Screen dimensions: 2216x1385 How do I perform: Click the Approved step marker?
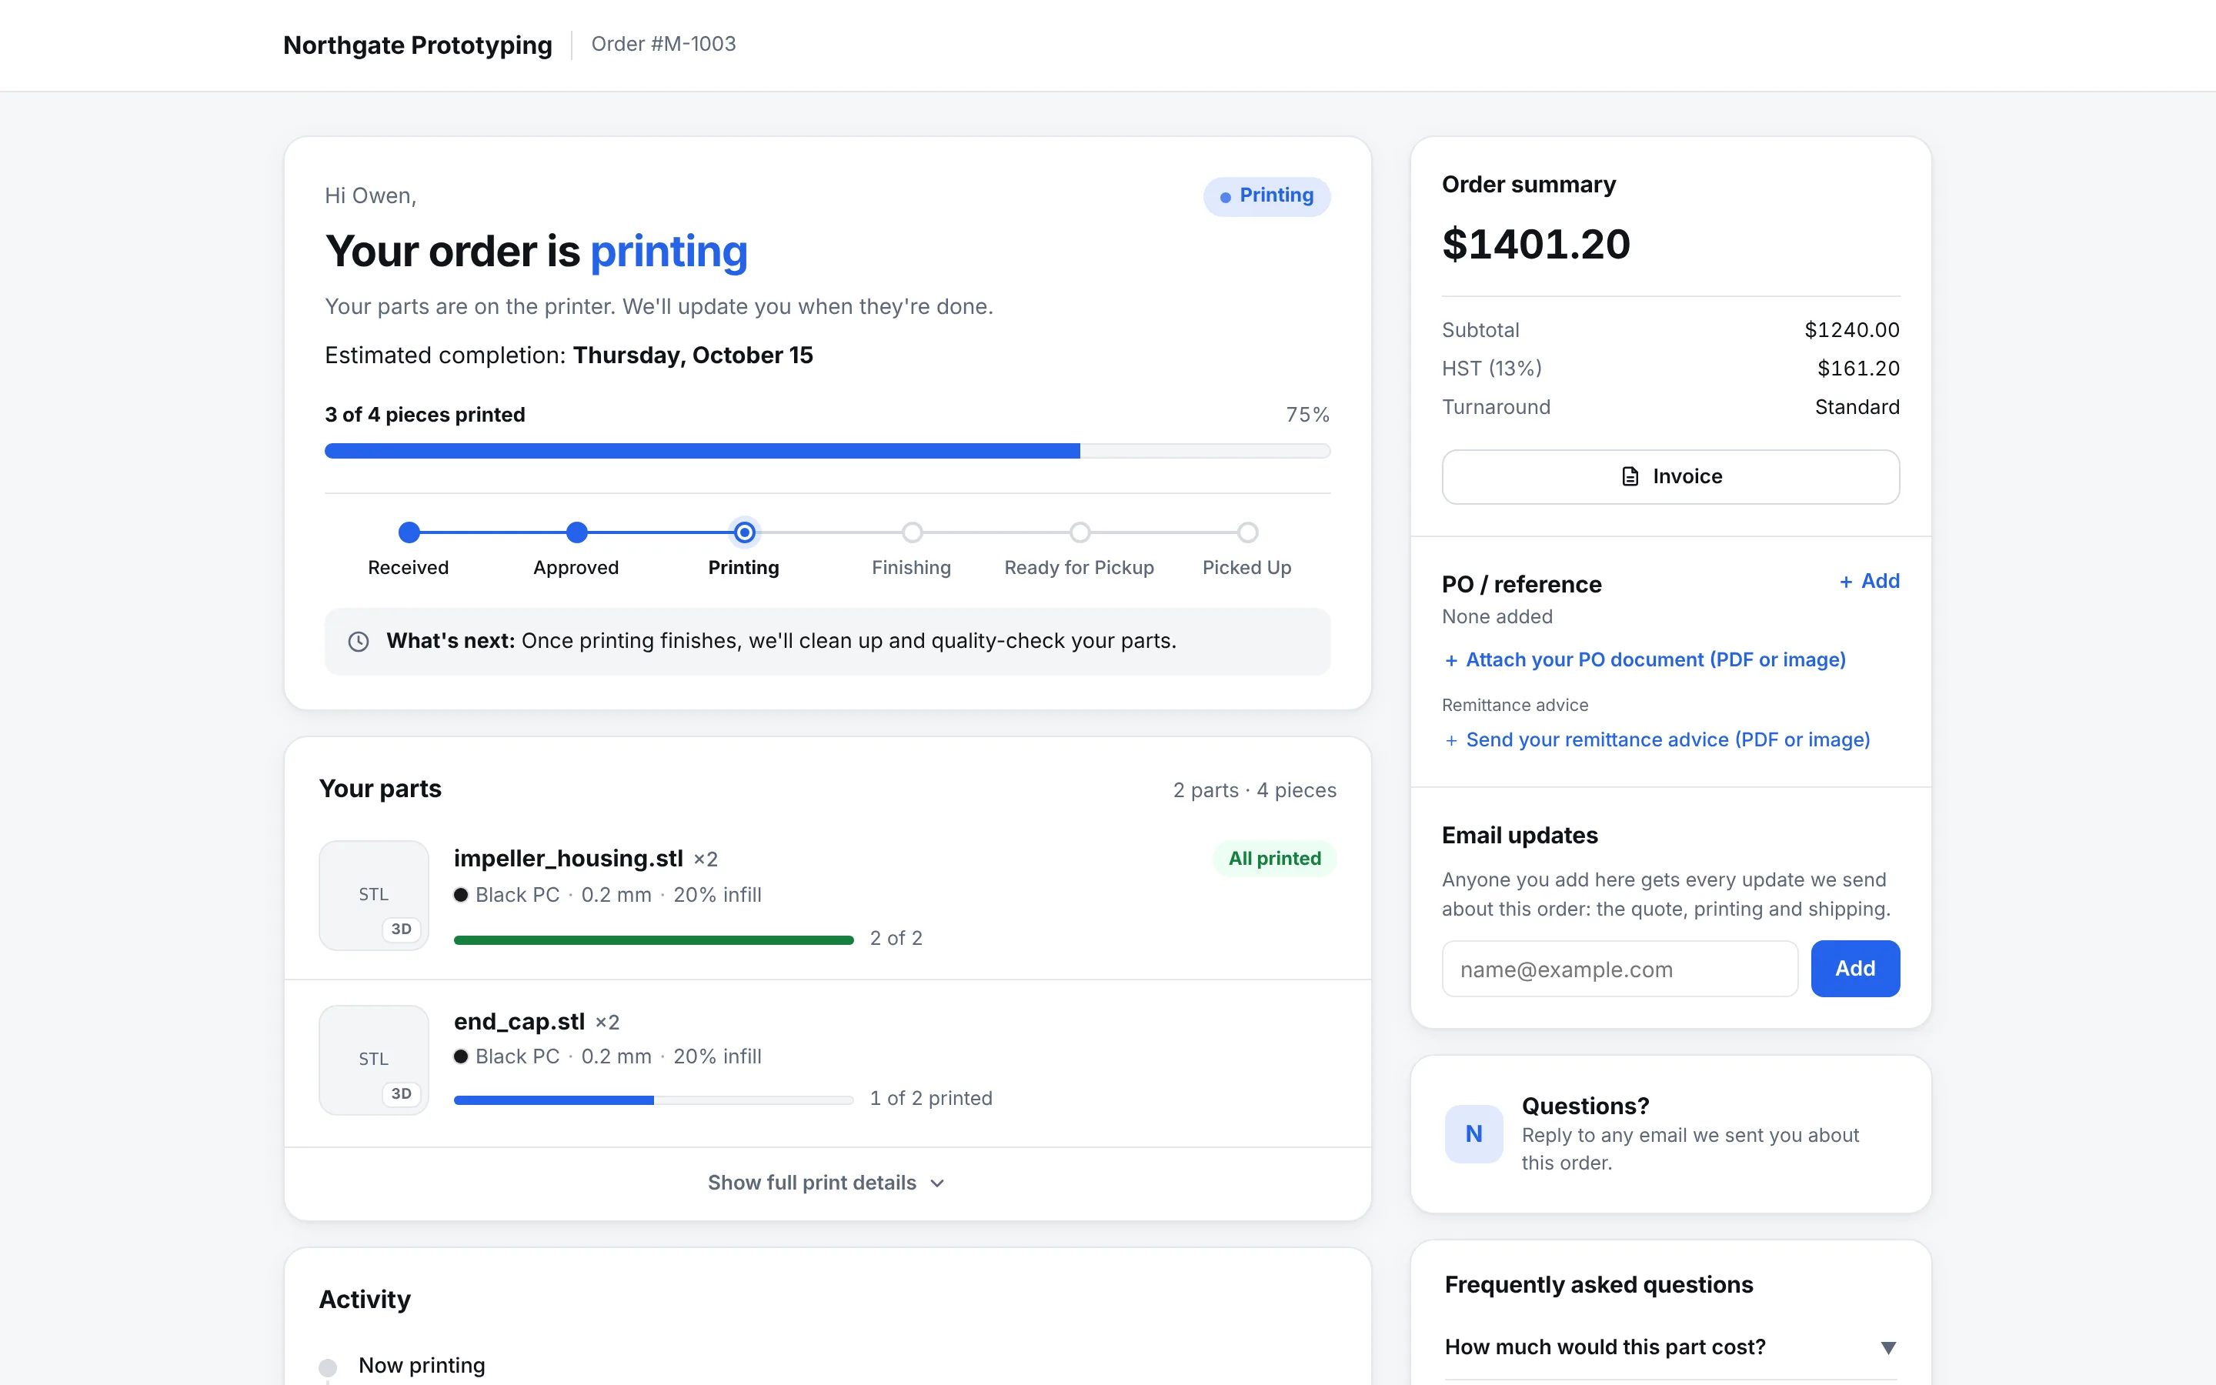[577, 532]
